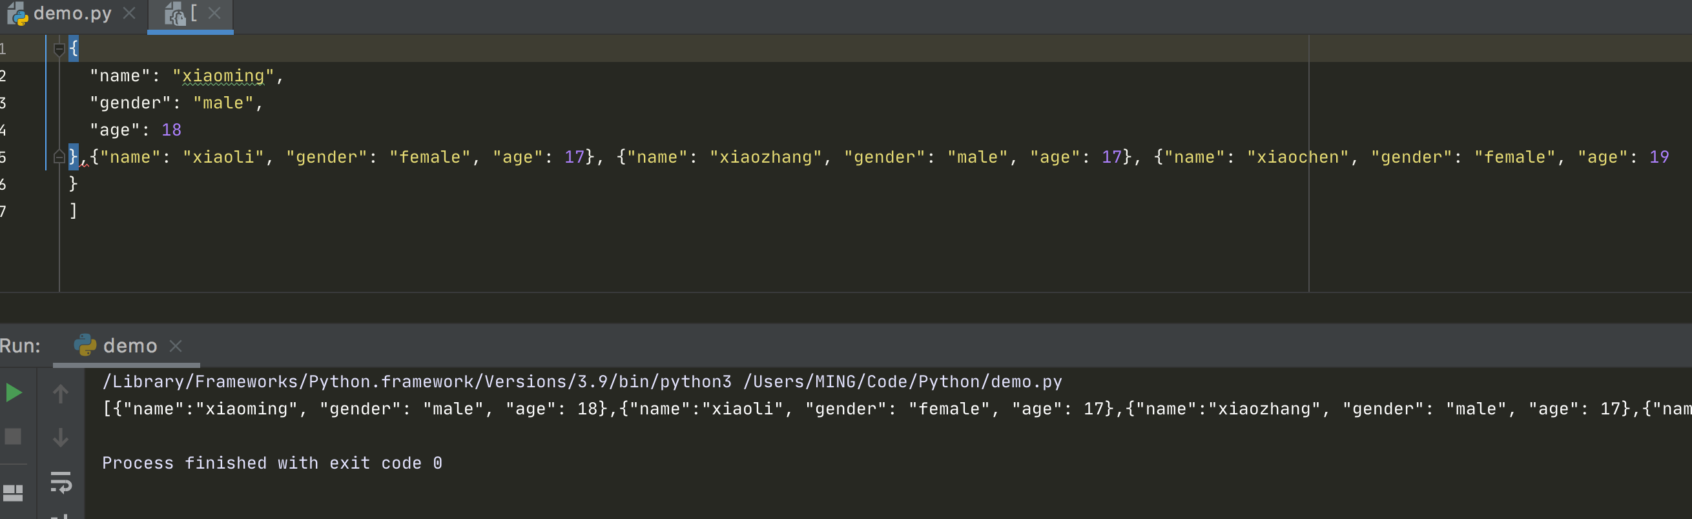Screen dimensions: 1692x519
Task: Close the scratch file tab named [
Action: point(214,13)
